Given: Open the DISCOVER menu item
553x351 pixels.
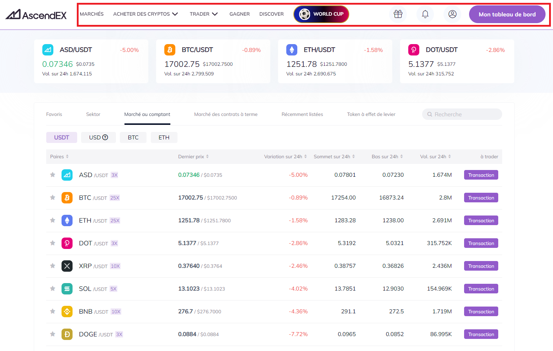Looking at the screenshot, I should 271,14.
